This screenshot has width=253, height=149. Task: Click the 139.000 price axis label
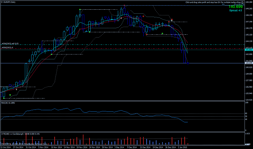coord(249,74)
